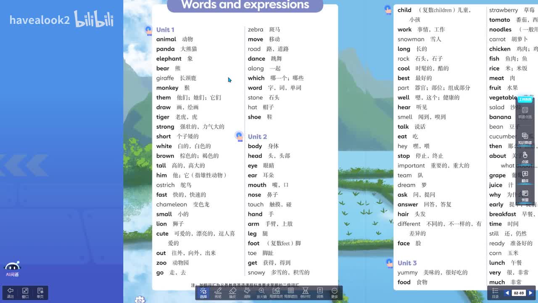Click the word 'chicken'

500,49
